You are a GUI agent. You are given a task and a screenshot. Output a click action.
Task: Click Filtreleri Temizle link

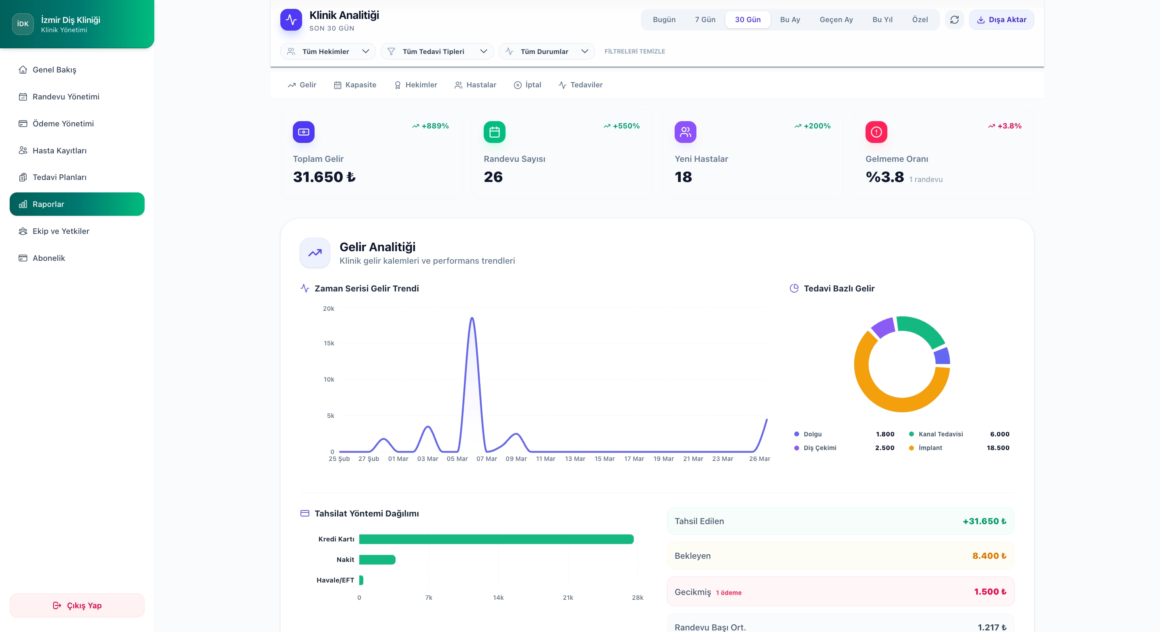click(634, 51)
